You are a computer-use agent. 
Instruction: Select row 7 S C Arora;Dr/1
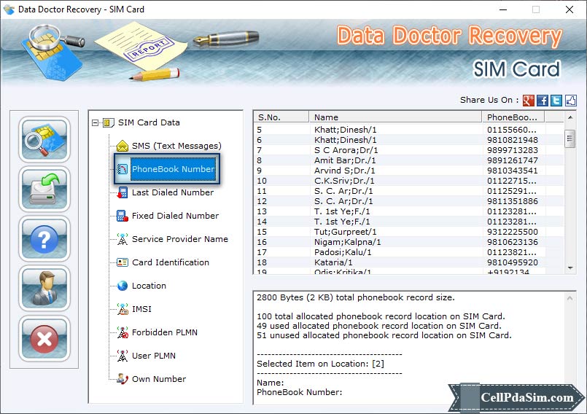pyautogui.click(x=409, y=150)
